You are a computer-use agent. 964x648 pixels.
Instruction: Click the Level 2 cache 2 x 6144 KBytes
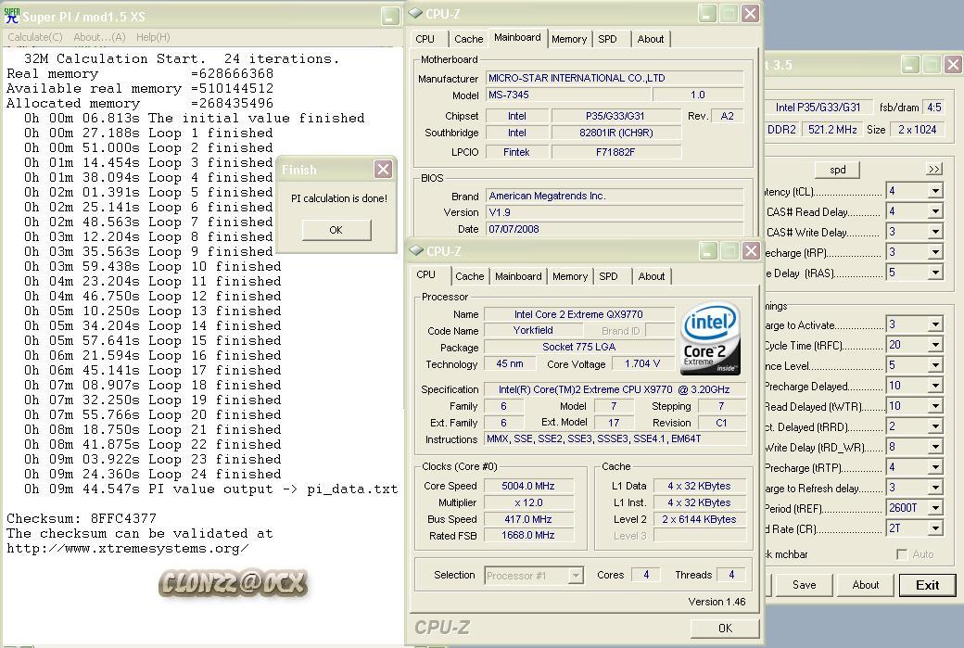click(x=699, y=519)
